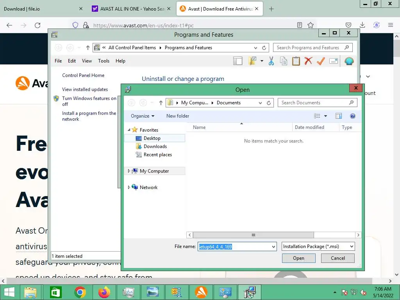
Task: Bookmark this page with the star icon
Action: (x=311, y=25)
